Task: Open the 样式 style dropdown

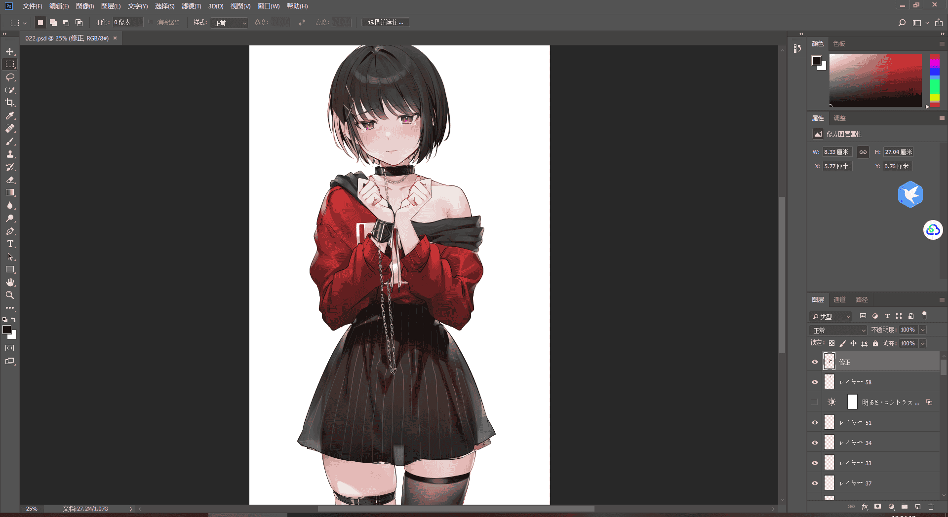Action: [x=229, y=23]
